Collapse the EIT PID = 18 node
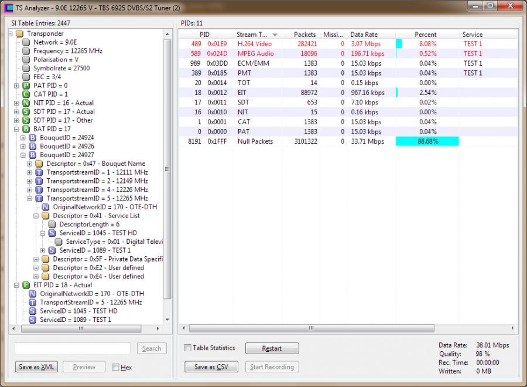This screenshot has height=387, width=527. click(x=16, y=286)
